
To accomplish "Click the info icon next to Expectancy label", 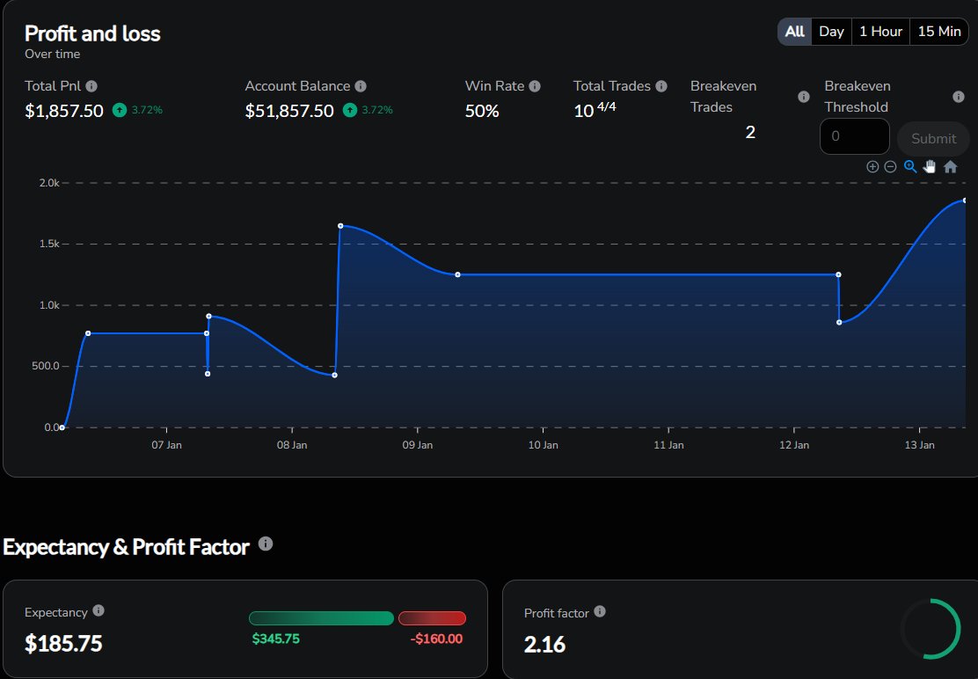I will (99, 610).
